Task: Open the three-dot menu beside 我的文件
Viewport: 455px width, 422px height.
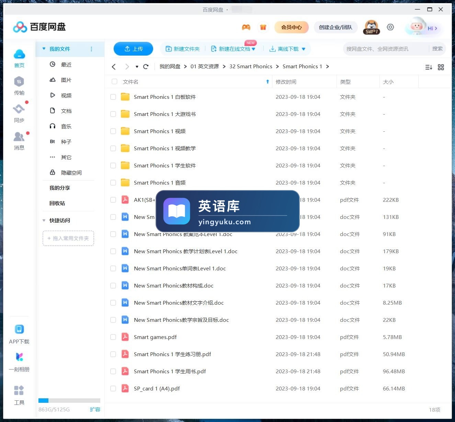Action: (91, 49)
